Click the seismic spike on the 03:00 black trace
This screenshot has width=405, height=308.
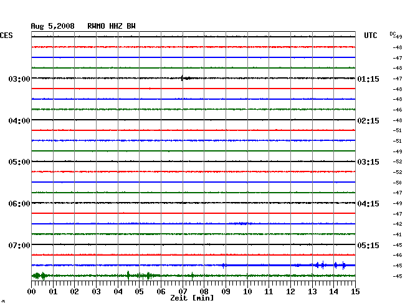(x=182, y=78)
